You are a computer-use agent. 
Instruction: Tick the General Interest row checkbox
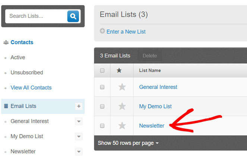click(102, 87)
